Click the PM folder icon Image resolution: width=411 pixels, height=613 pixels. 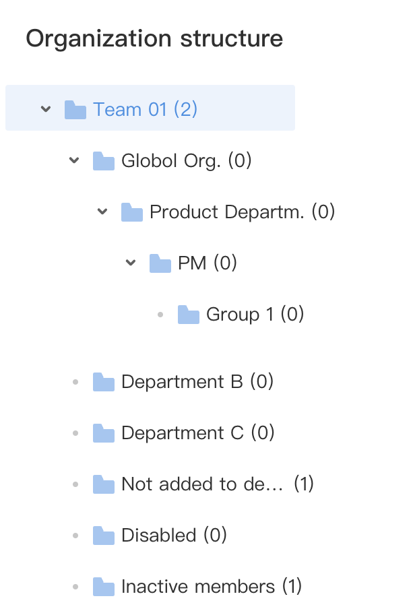160,263
